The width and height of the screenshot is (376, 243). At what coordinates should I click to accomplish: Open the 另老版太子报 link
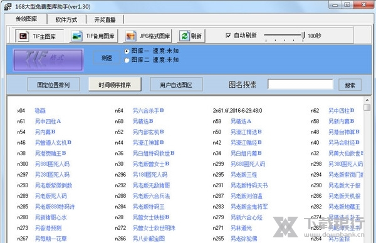[344, 185]
